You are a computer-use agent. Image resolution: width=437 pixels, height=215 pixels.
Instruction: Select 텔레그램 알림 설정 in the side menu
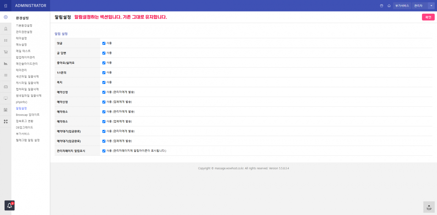tap(28, 140)
